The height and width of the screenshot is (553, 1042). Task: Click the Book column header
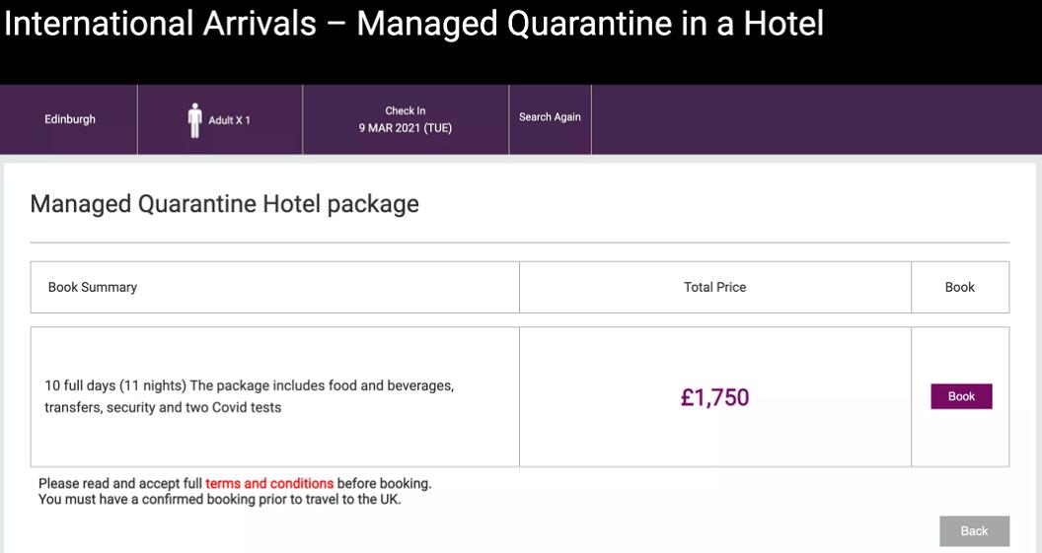(x=960, y=287)
